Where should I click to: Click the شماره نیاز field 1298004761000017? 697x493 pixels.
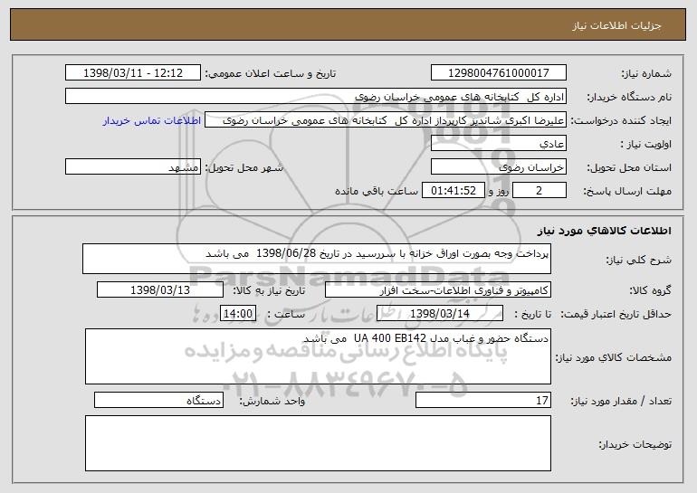[498, 73]
